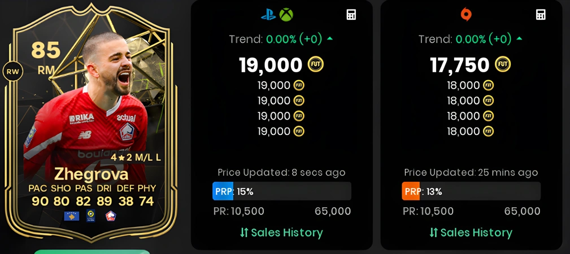Viewport: 570px width, 254px height.
Task: Open PC Sales History link
Action: (x=471, y=233)
